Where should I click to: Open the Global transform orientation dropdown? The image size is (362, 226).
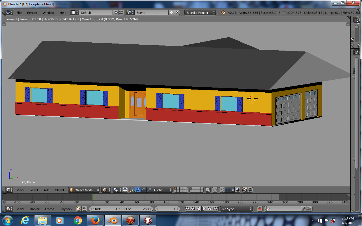coord(162,190)
